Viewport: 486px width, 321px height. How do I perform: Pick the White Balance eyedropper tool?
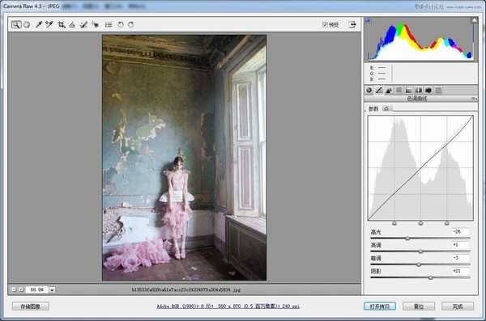(38, 24)
